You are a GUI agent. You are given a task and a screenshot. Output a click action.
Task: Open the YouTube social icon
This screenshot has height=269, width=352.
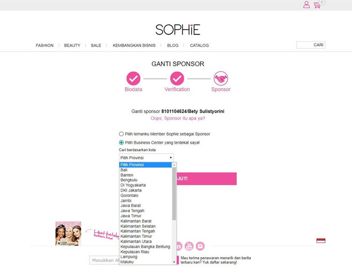point(189,246)
